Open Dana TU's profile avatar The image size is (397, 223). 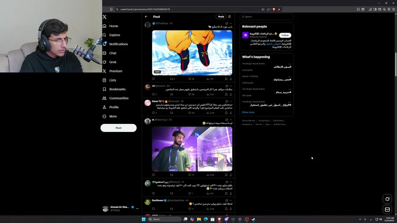point(148,103)
